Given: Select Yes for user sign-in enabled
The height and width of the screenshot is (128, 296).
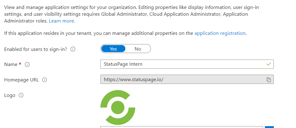Looking at the screenshot, I should pos(113,49).
